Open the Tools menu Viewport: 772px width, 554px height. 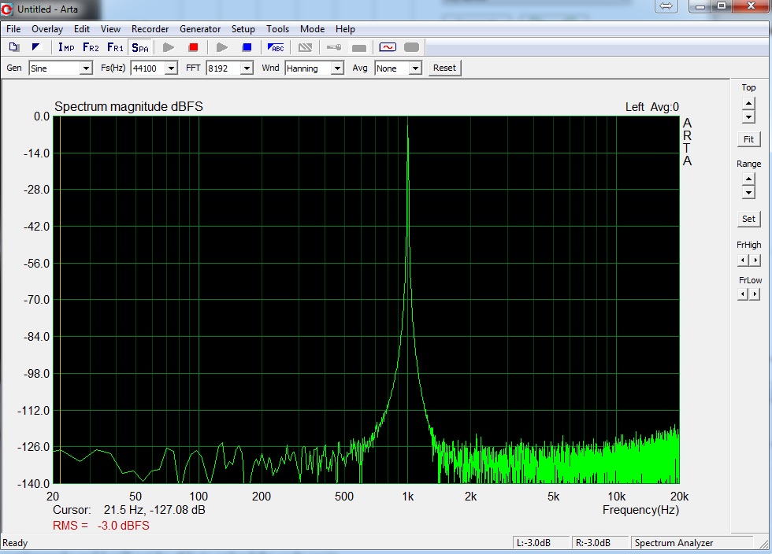[277, 29]
